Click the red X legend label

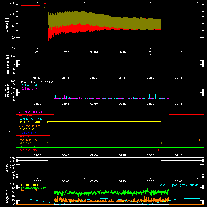(45, 5)
